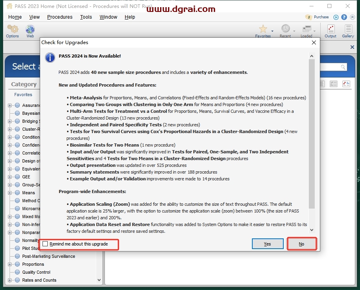Expand the Conditional tree node

tap(10, 137)
